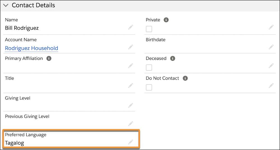Open the Rodriguez Household account link

pos(31,48)
